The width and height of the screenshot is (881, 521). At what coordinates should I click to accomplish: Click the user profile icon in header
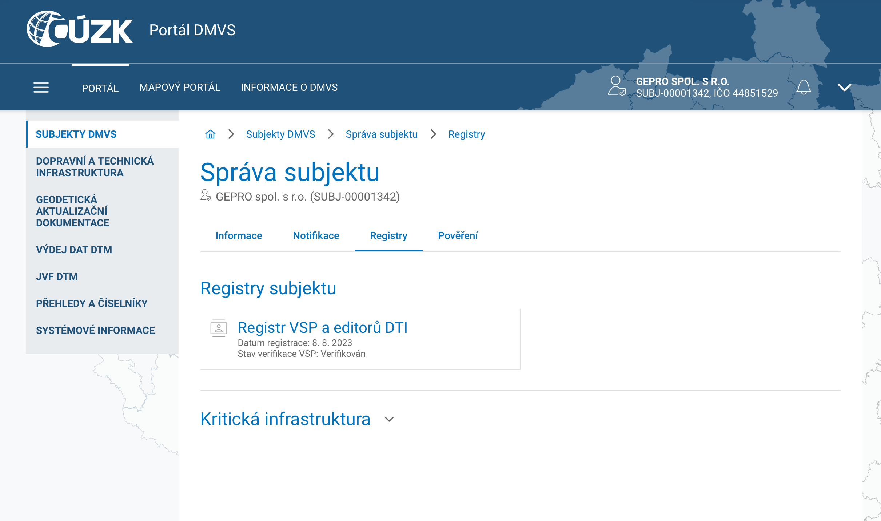tap(617, 86)
